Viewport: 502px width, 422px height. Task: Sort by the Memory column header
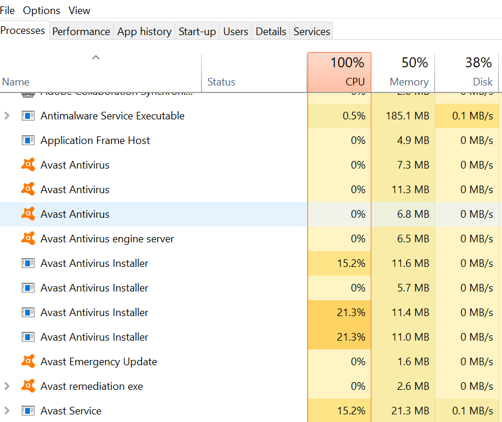point(403,73)
